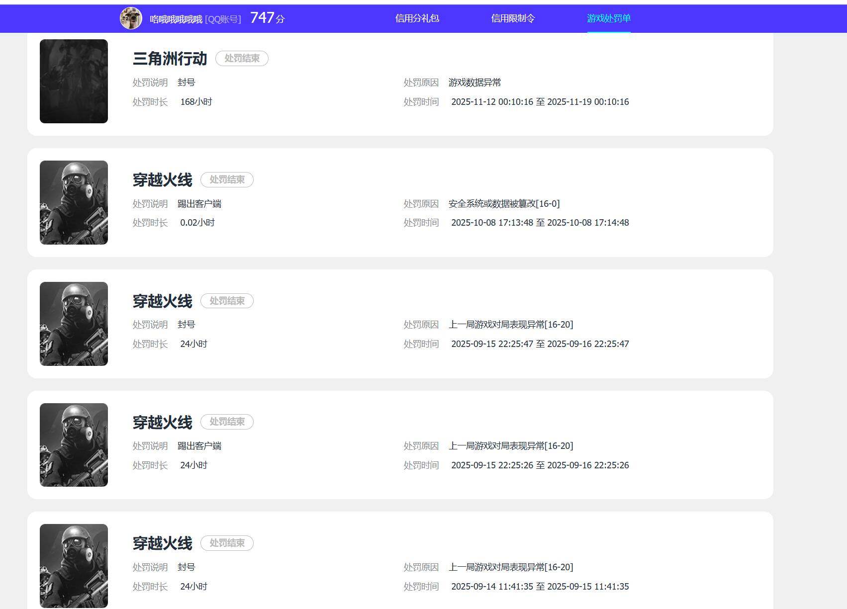This screenshot has width=847, height=609.
Task: Switch to the 信用限制令 tab
Action: point(513,18)
